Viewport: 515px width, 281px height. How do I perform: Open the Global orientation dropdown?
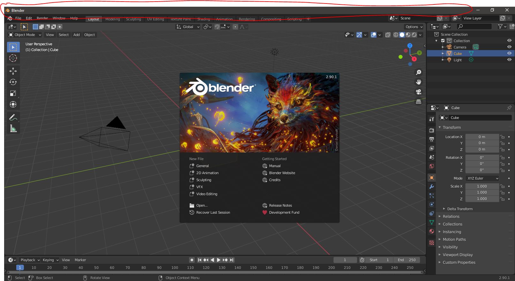click(188, 27)
